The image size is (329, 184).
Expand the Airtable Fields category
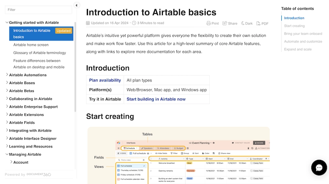(7, 122)
